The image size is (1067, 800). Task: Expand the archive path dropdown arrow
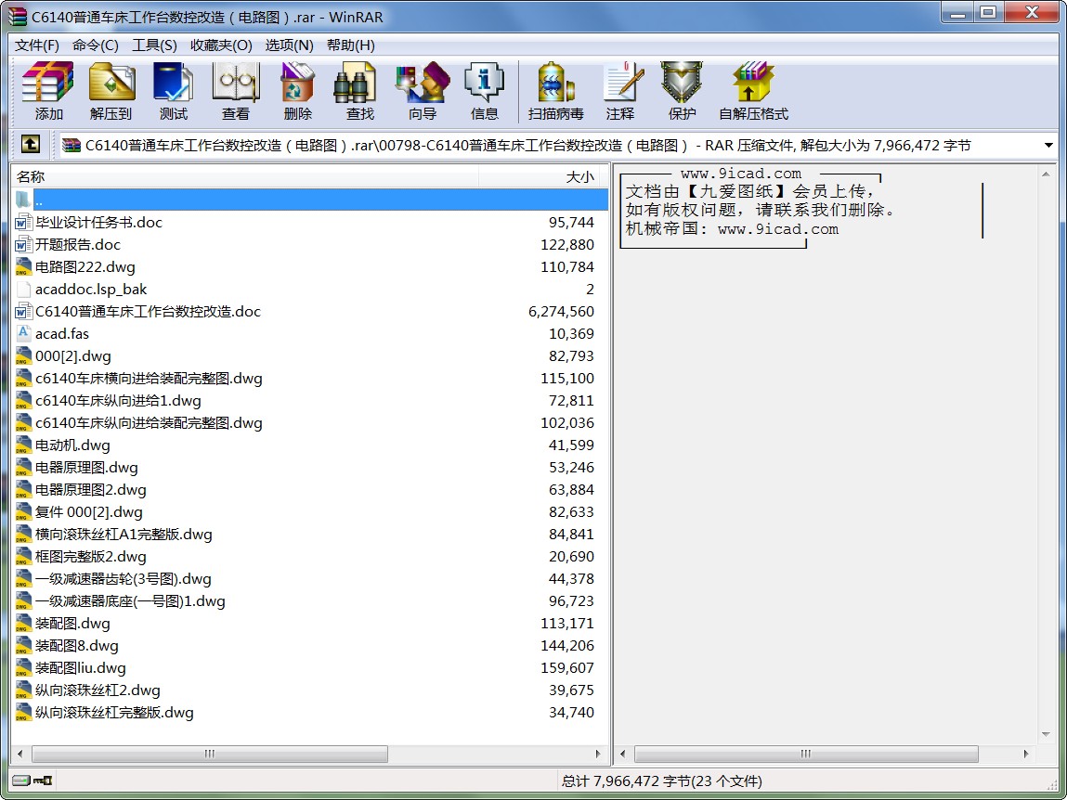[1047, 145]
